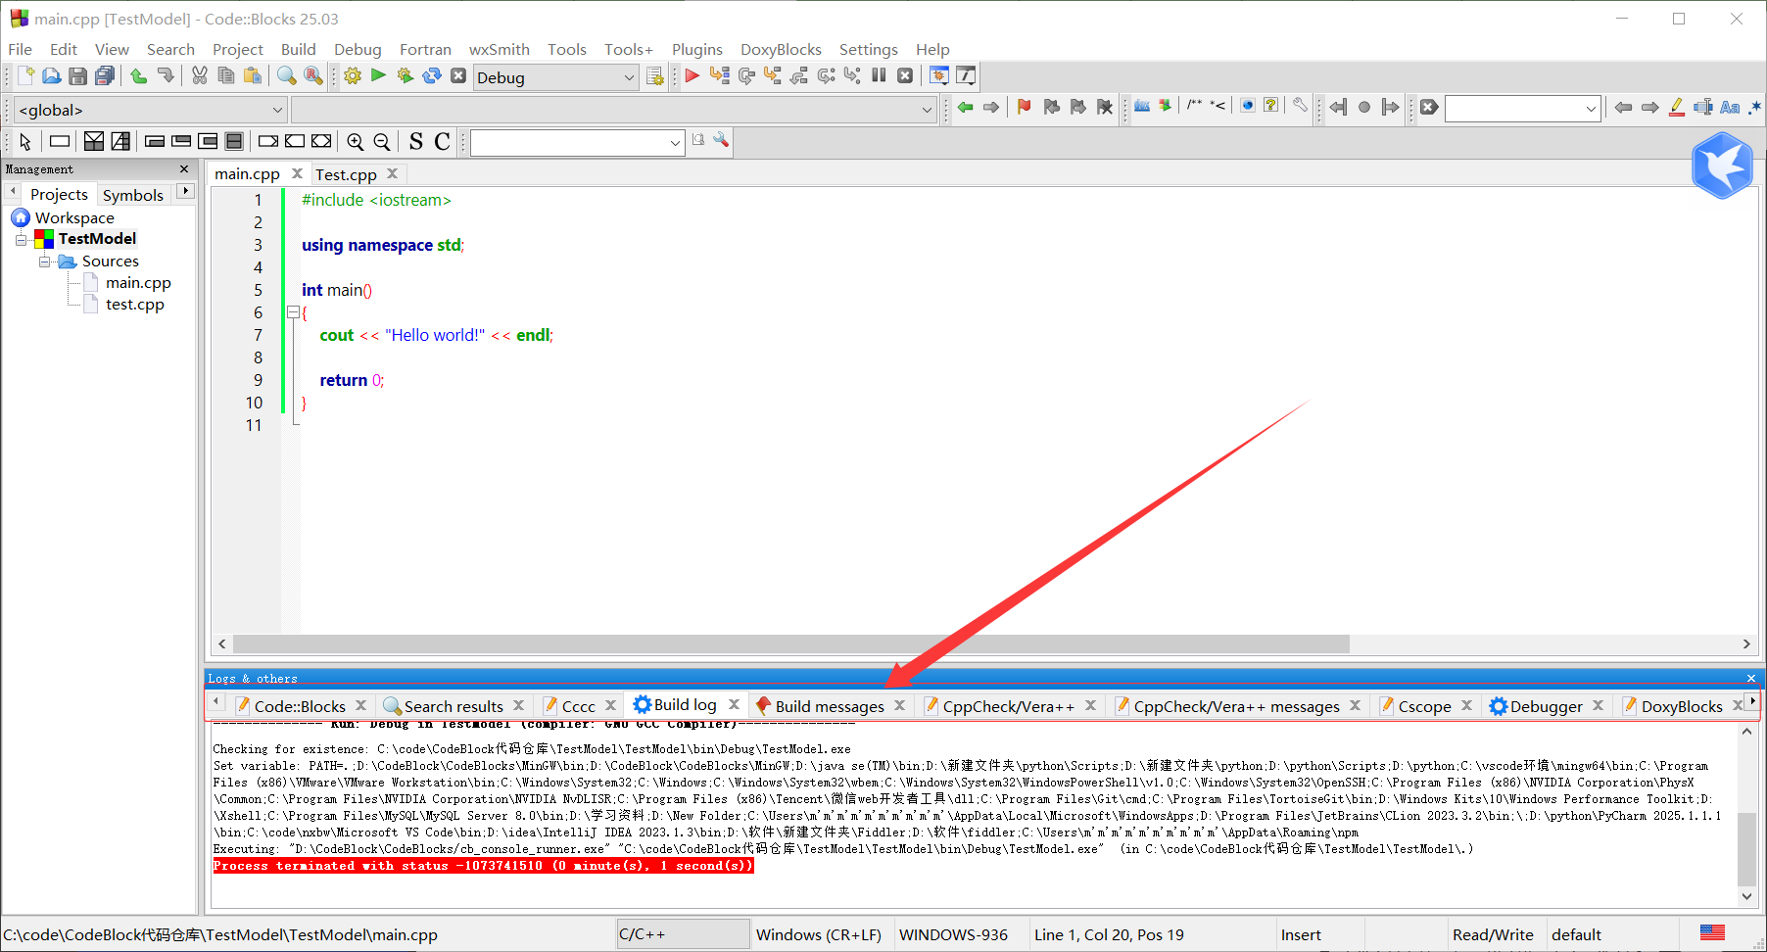Stop the debugger with the dark X icon
Screen dimensions: 1767x952
905,75
